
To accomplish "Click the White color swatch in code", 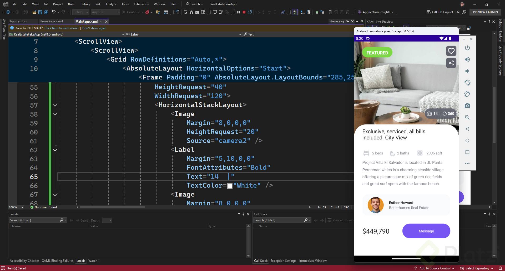I will [x=230, y=186].
